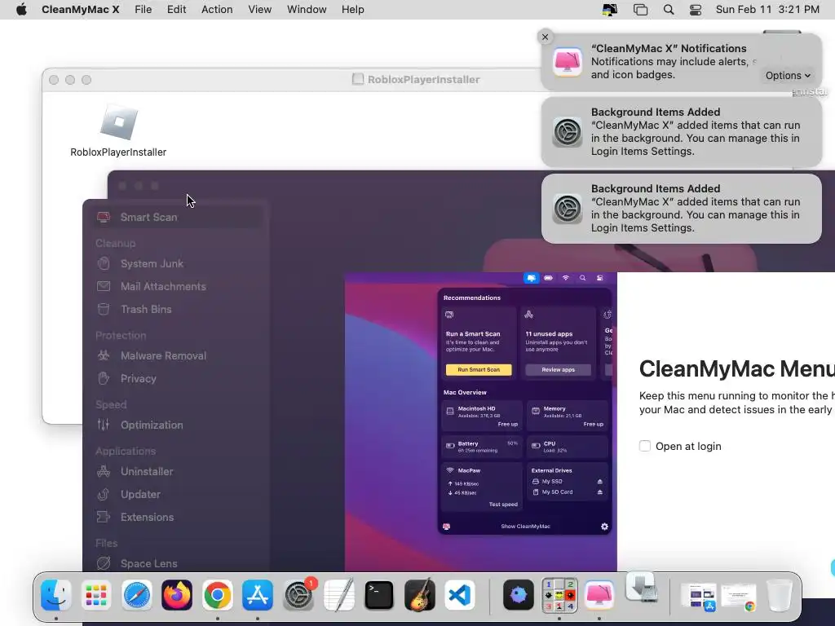Open the View menu
The height and width of the screenshot is (626, 835).
pos(260,10)
